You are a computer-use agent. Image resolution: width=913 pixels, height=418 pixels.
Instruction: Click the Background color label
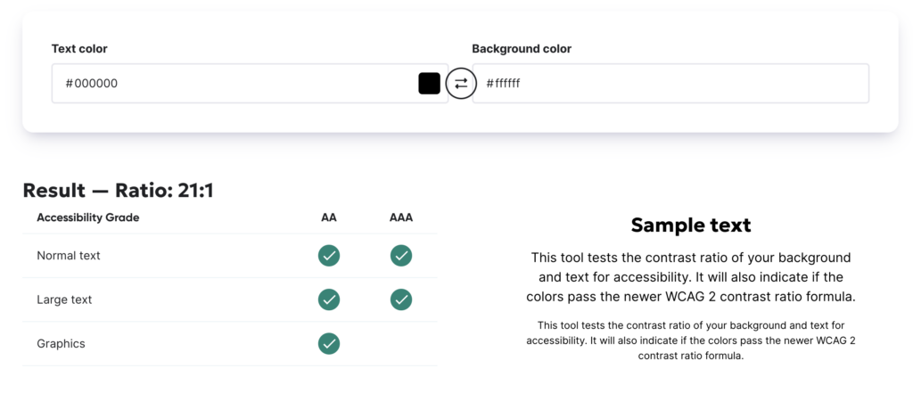522,49
